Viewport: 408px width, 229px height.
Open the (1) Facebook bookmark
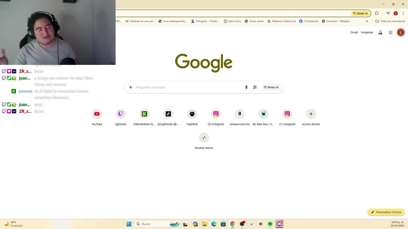(x=309, y=21)
